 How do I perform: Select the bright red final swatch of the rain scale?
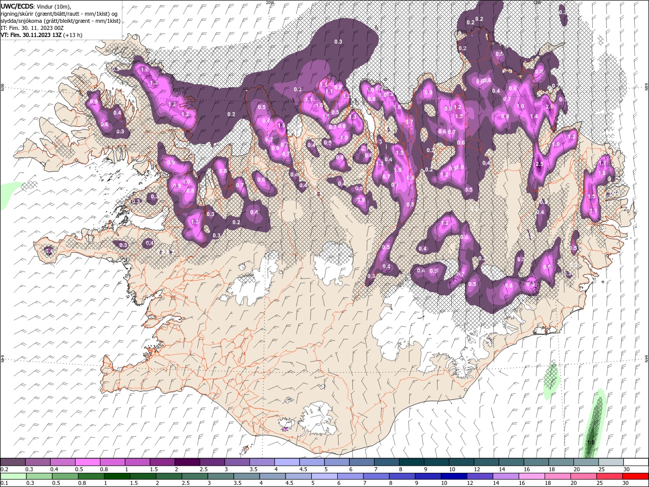pyautogui.click(x=636, y=476)
